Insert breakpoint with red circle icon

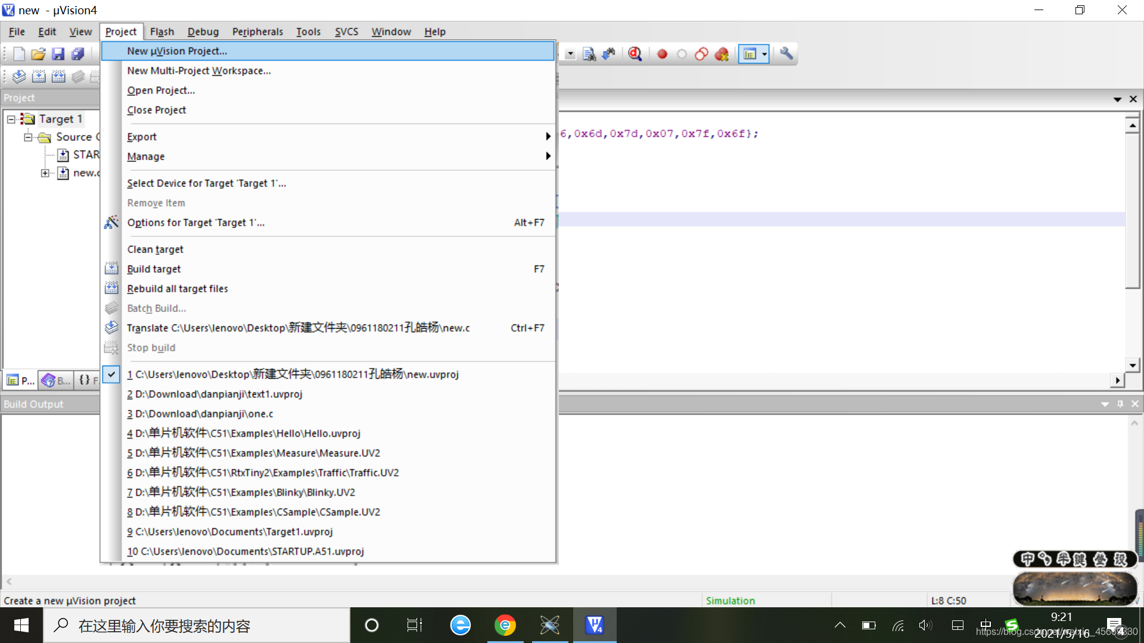(662, 54)
